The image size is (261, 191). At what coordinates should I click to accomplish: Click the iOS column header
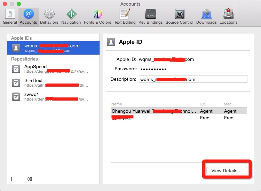pyautogui.click(x=203, y=104)
